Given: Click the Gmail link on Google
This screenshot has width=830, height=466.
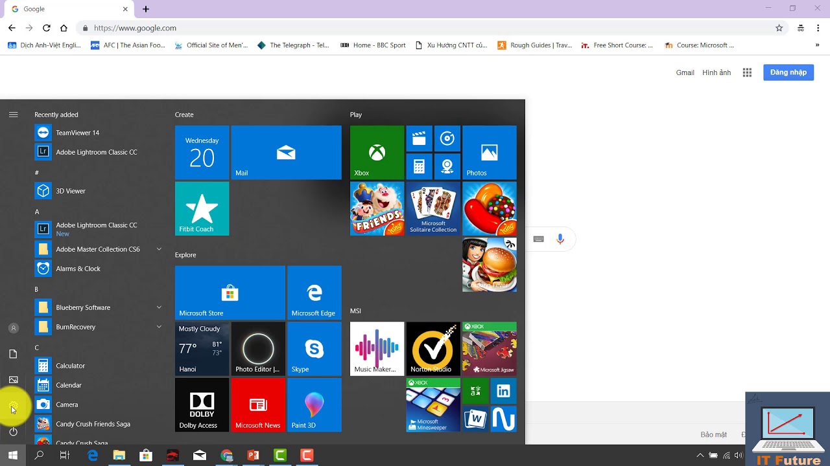Looking at the screenshot, I should (685, 72).
